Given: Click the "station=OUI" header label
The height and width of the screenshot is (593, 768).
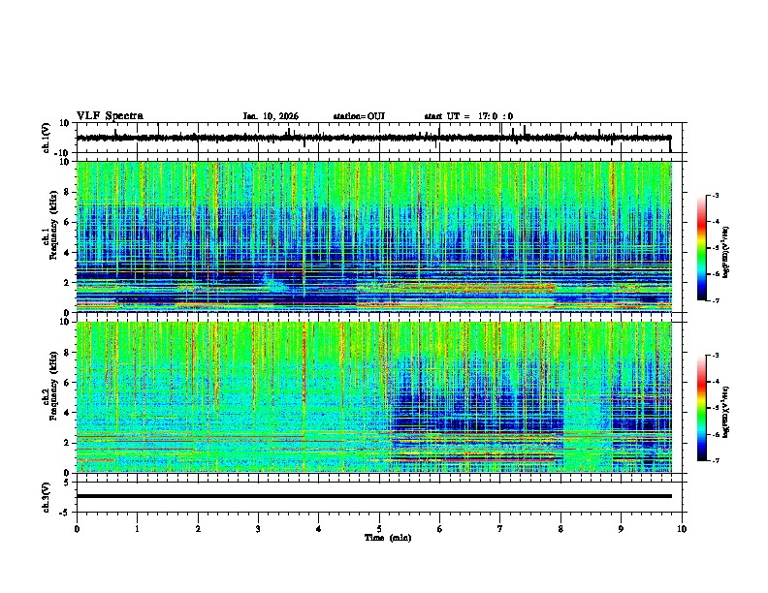Looking at the screenshot, I should point(359,116).
